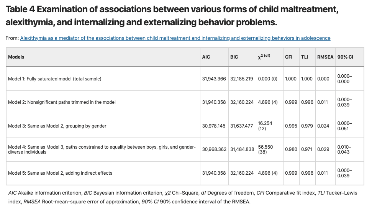Click the RMSEA column header

click(x=325, y=57)
